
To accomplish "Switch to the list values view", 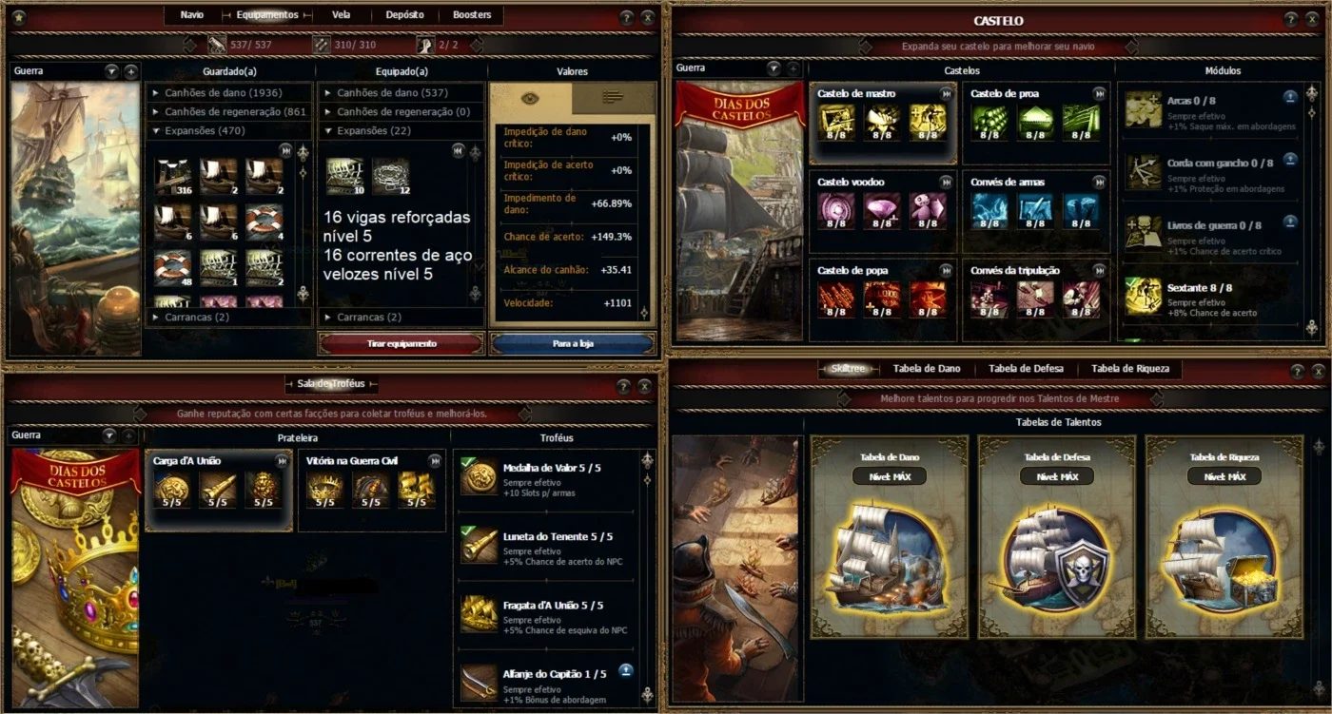I will click(x=613, y=98).
